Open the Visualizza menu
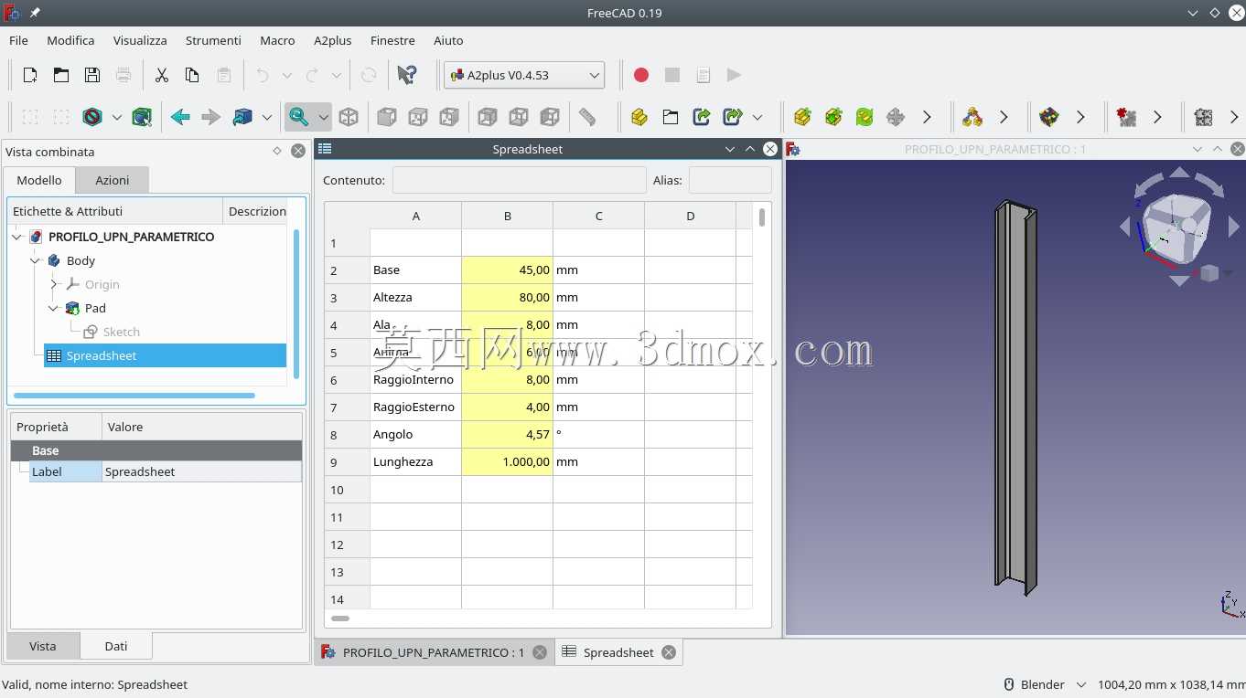The image size is (1246, 698). [x=140, y=40]
